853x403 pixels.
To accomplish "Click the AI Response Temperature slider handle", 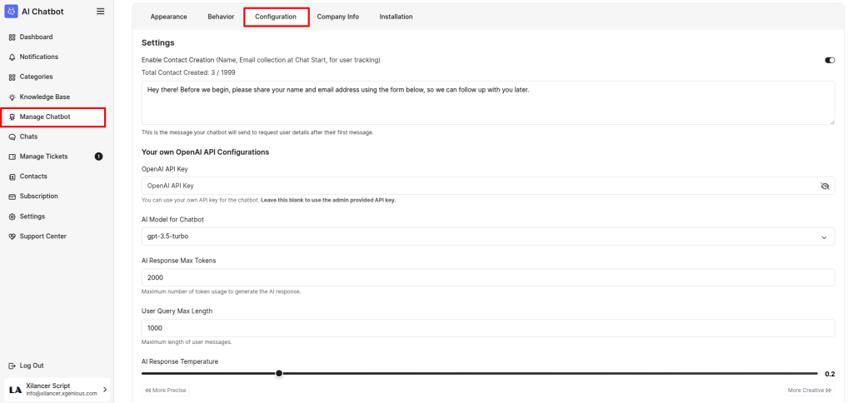I will tap(279, 374).
